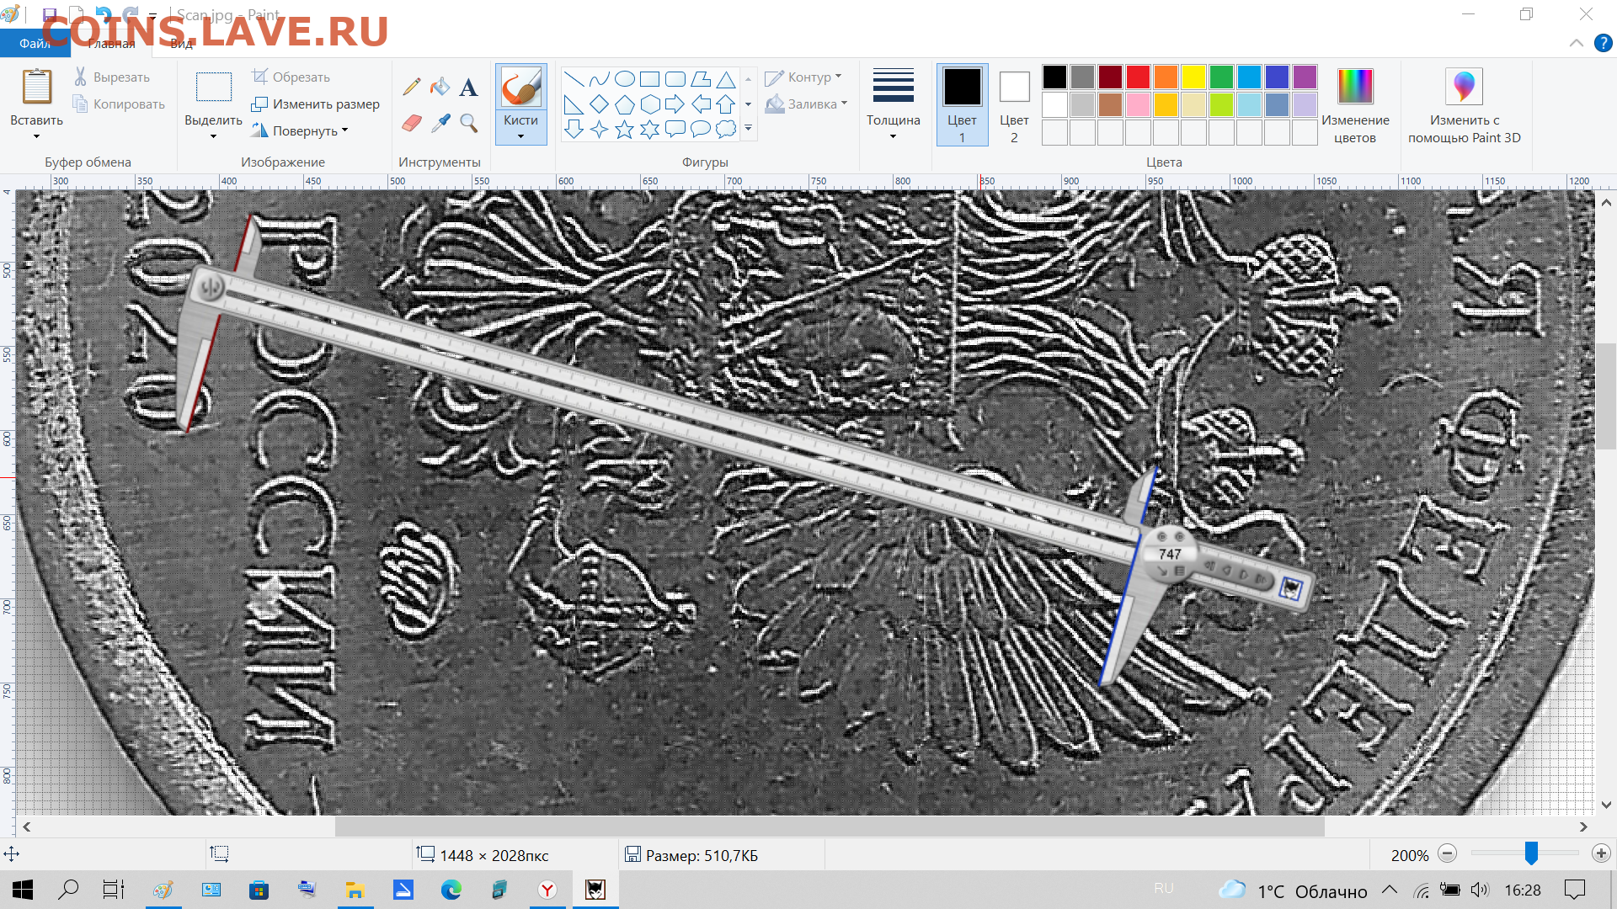Choose the oval shape
Viewport: 1617px width, 909px height.
(624, 79)
